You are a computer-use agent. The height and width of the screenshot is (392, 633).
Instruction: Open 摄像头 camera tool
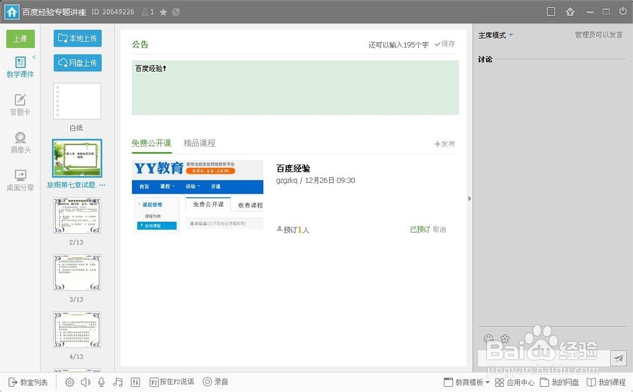tap(20, 143)
